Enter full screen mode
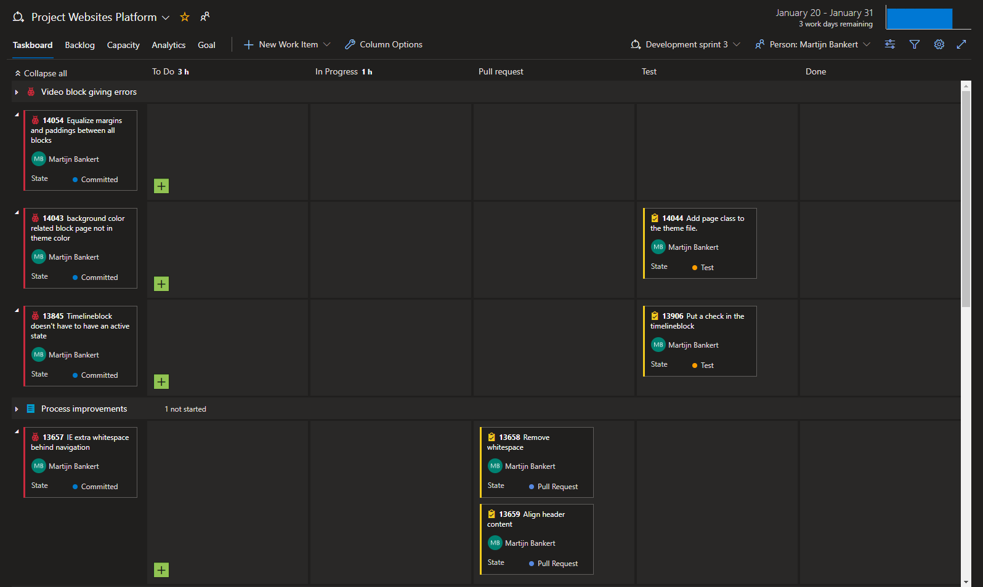The image size is (983, 587). click(x=961, y=44)
